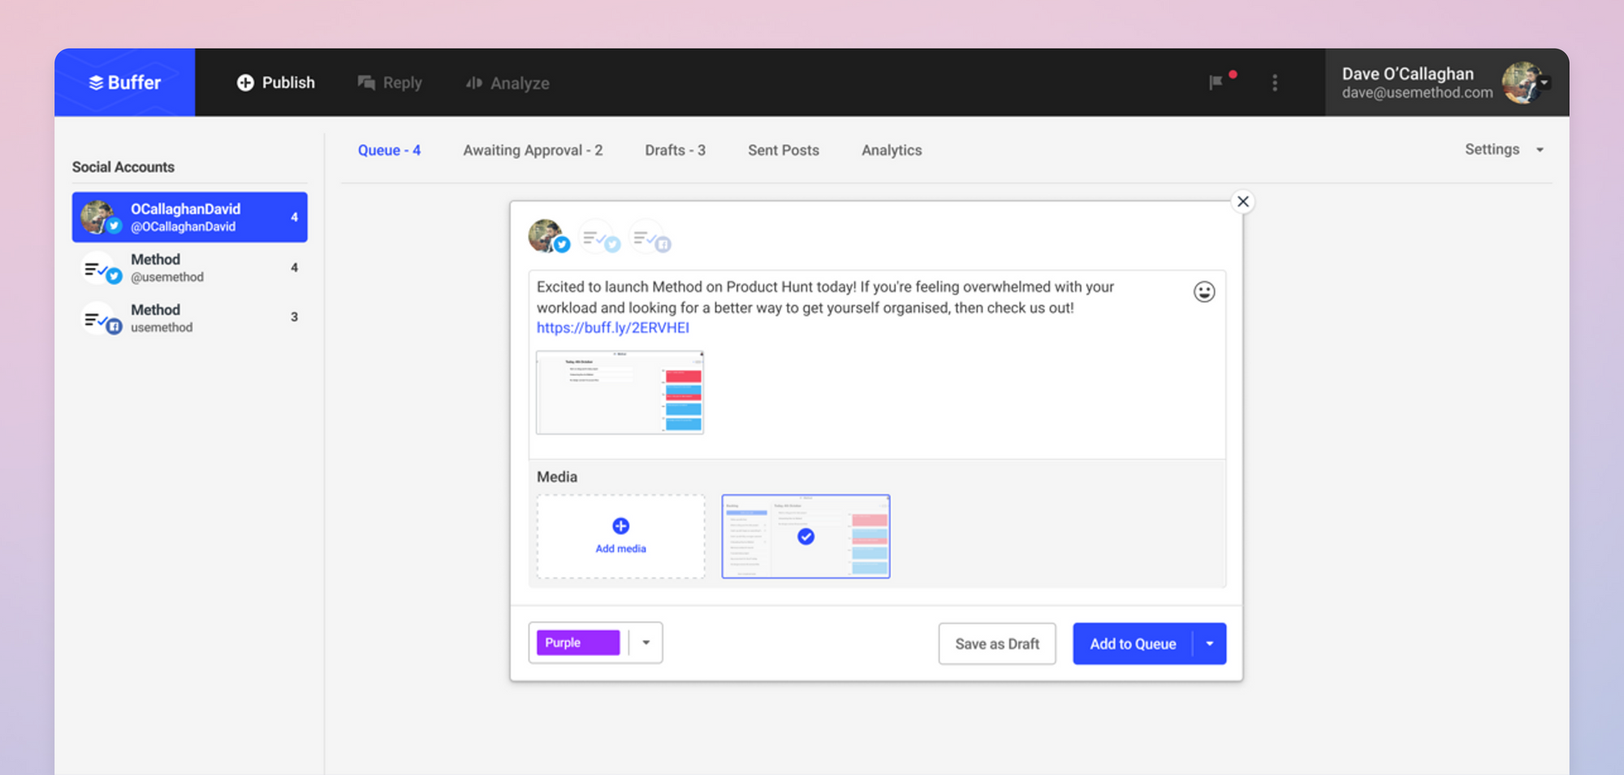Click the Social Accounts heading

(x=123, y=167)
